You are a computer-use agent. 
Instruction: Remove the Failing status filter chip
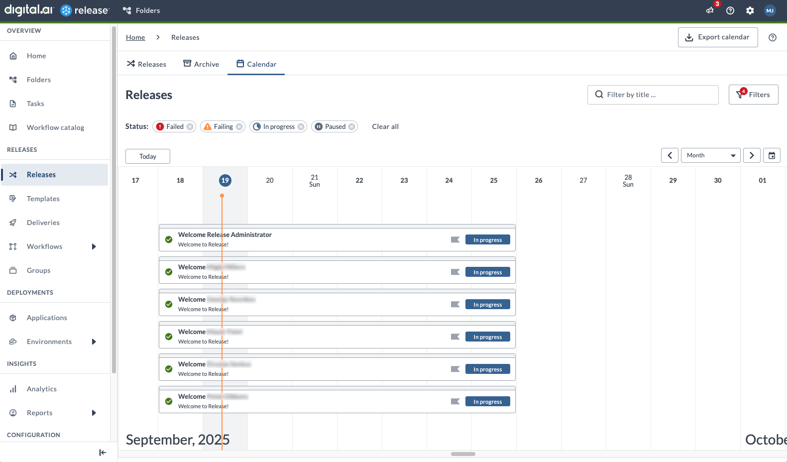pyautogui.click(x=239, y=127)
